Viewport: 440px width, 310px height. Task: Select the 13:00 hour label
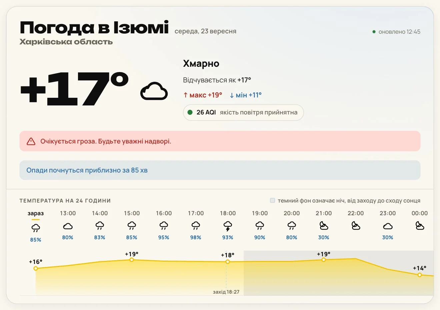[68, 213]
